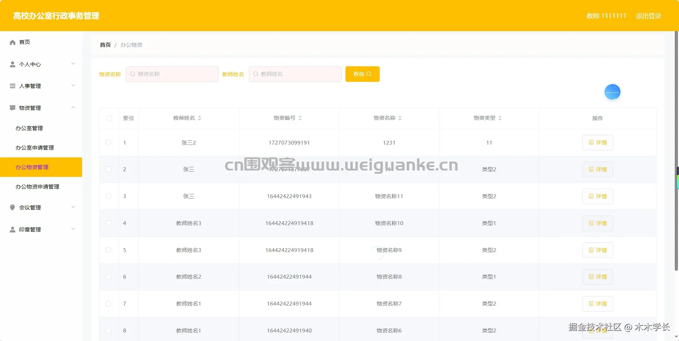Click cell 16442422491943
The width and height of the screenshot is (679, 341).
coord(289,196)
